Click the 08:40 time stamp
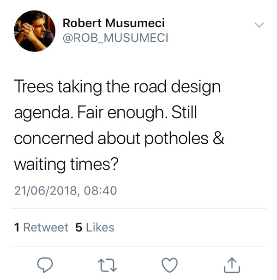Screen dimensions: 277x280 point(101,191)
